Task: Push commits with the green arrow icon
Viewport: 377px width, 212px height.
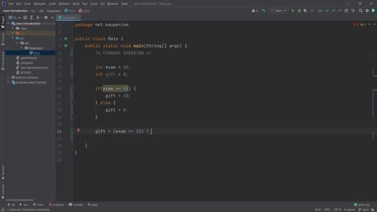Action: coord(340,11)
